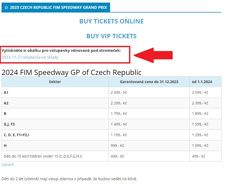This screenshot has height=188, width=236.
Task: Click the G,J, F3 sector cell
Action: pyautogui.click(x=9, y=124)
